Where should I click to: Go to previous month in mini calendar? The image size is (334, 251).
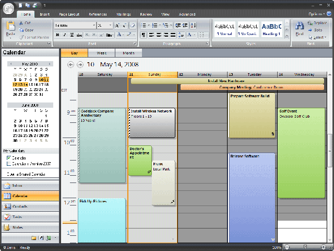[x=11, y=64]
